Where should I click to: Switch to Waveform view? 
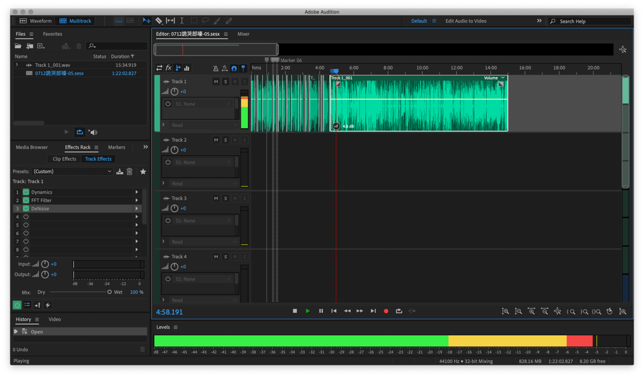click(x=36, y=21)
